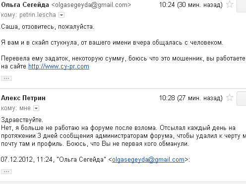
Task: Click sender name Алекс Петрин
Action: click(x=23, y=98)
